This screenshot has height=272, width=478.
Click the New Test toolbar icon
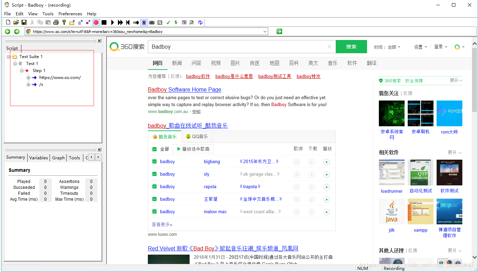[80, 22]
